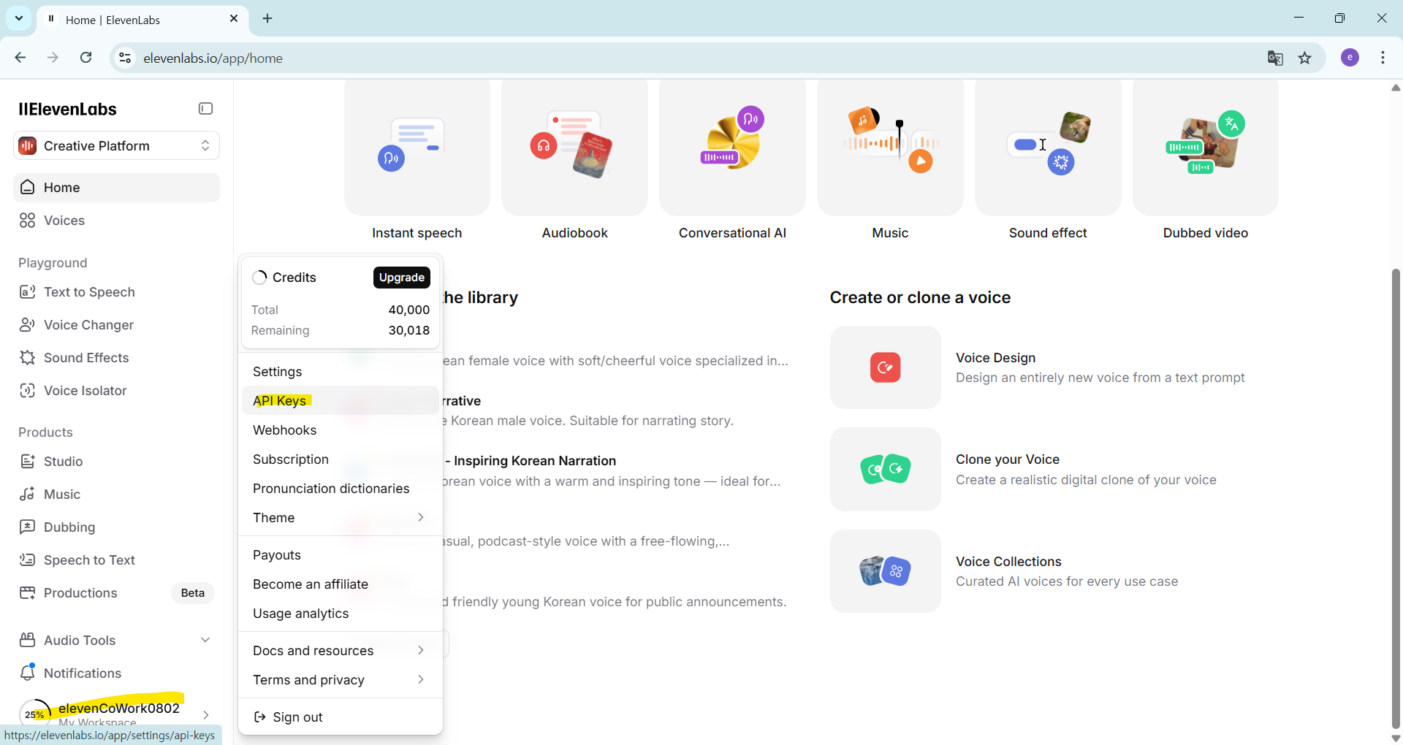The image size is (1403, 745).
Task: Click the Beta badge next to Productions
Action: pos(193,593)
